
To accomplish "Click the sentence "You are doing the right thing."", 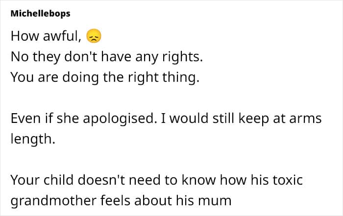I will (105, 77).
